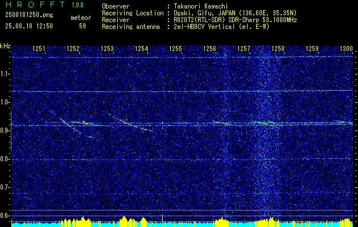The height and width of the screenshot is (227, 358).
Task: Click the 0.9 kHz frequency label
Action: pyautogui.click(x=4, y=131)
